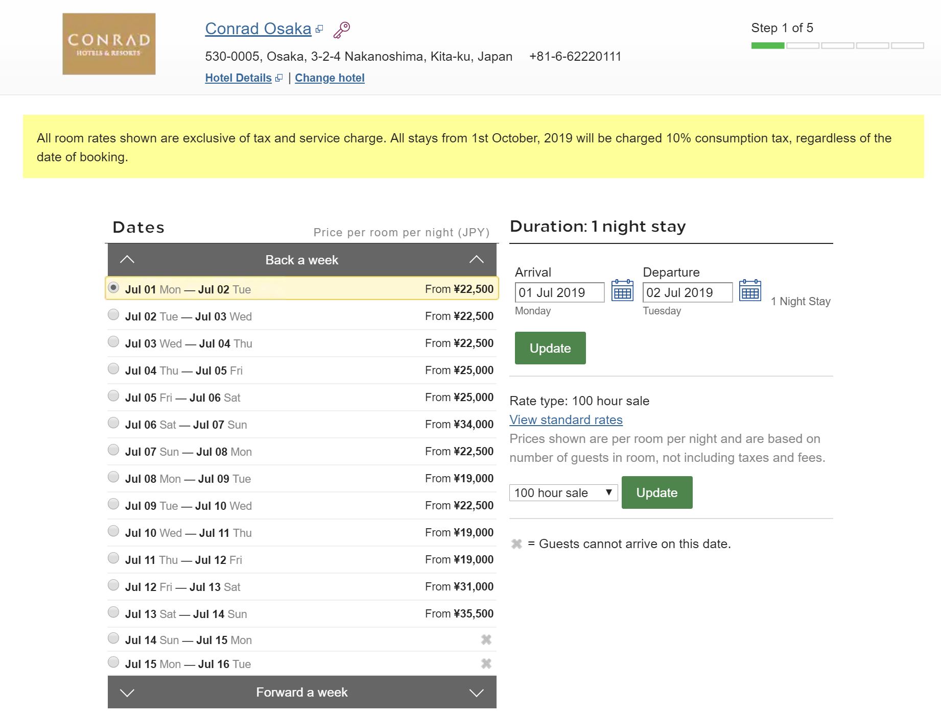The height and width of the screenshot is (716, 941).
Task: Select the Jul 13 – Jul 14 radio button
Action: coord(113,612)
